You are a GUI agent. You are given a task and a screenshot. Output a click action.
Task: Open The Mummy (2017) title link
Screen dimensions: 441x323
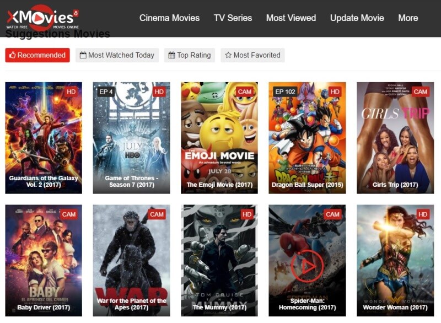[219, 307]
